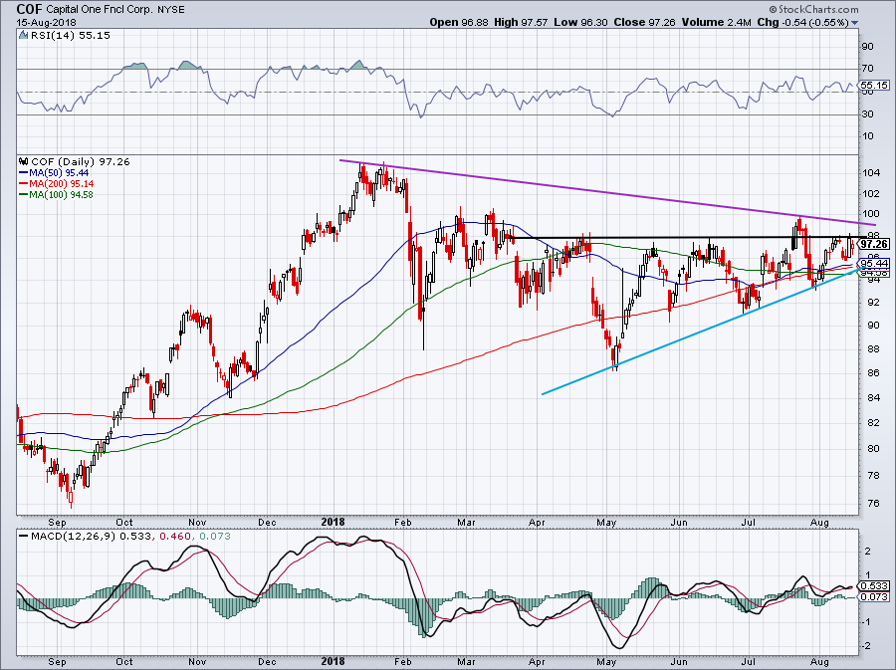Click the Chg -0.54 (-0.55%) value
The image size is (896, 670).
[803, 22]
